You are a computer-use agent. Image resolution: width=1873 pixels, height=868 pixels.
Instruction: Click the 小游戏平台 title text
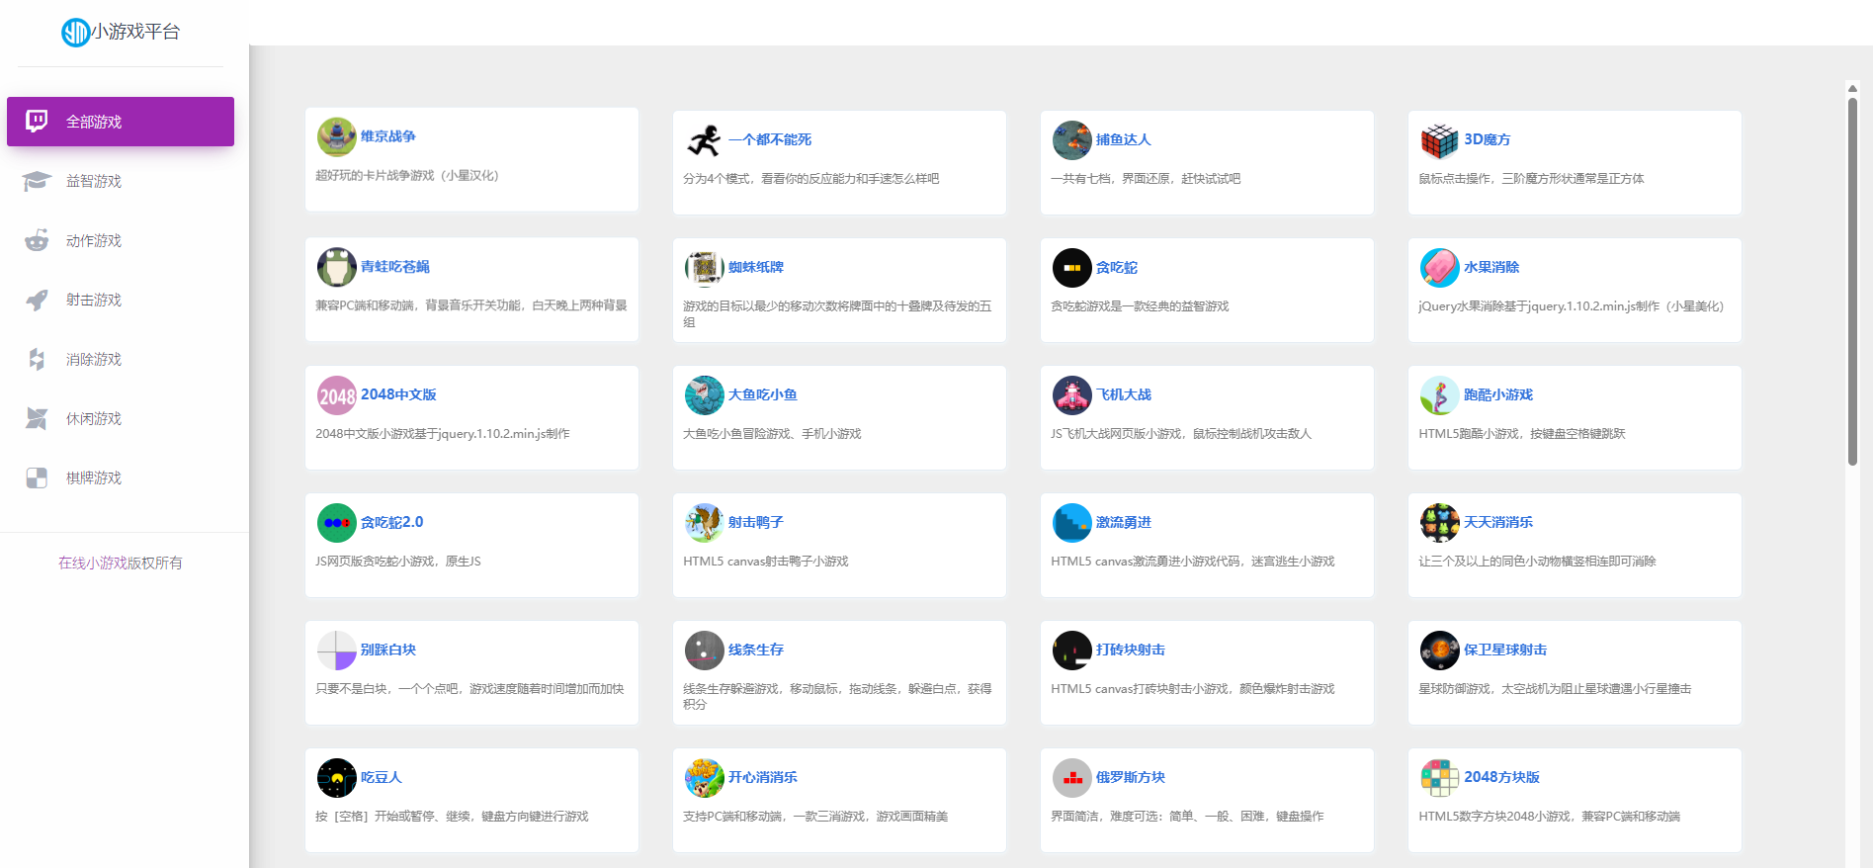tap(135, 32)
